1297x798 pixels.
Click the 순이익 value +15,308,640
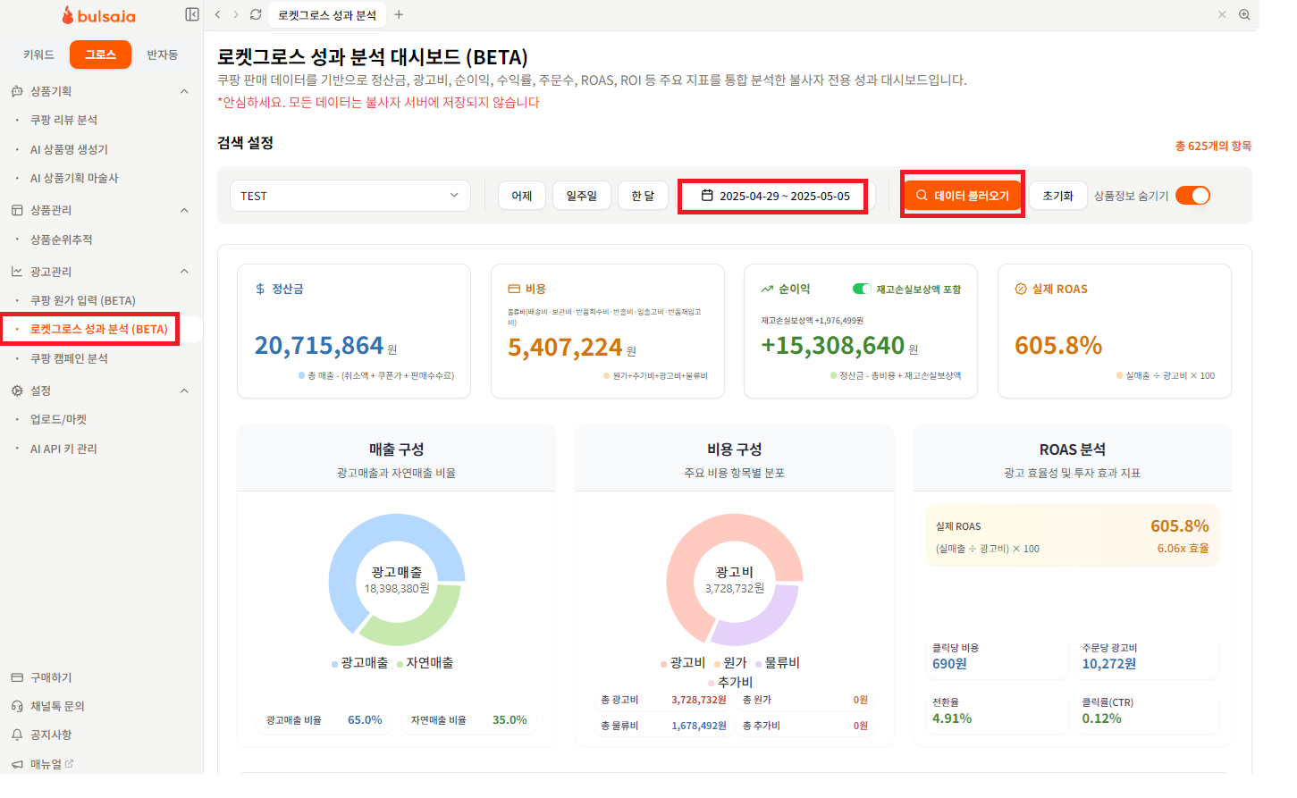(833, 346)
